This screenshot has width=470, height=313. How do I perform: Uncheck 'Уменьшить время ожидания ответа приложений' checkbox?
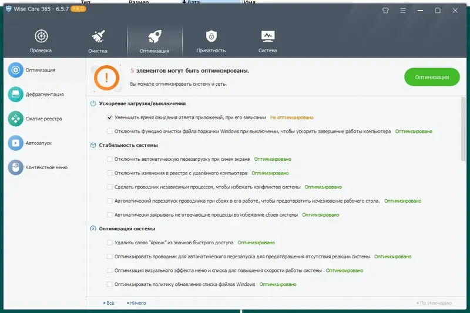click(x=110, y=117)
